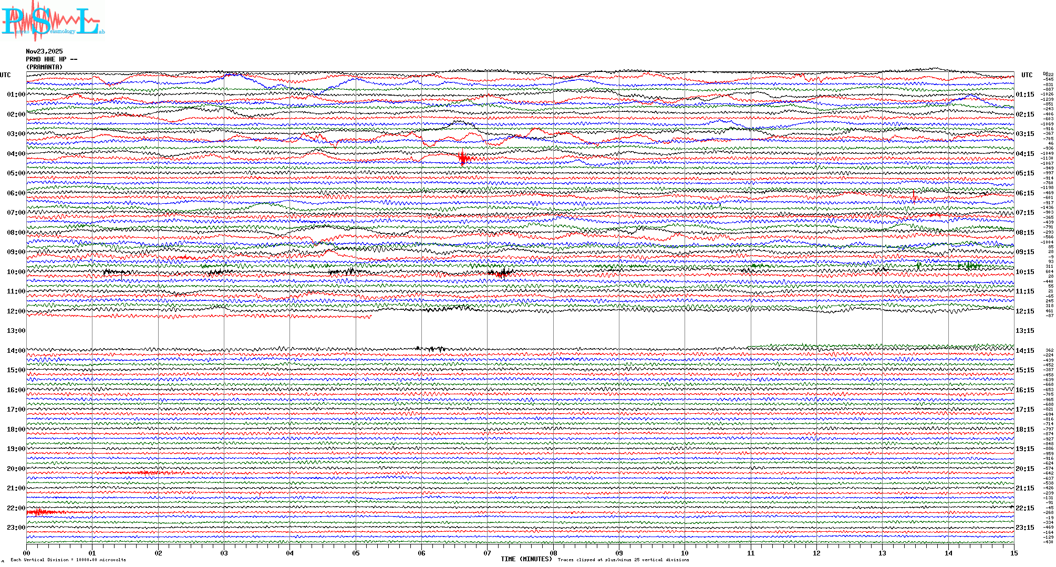Click the 04:00 hour label on left
This screenshot has height=567, width=1056.
pyautogui.click(x=16, y=154)
